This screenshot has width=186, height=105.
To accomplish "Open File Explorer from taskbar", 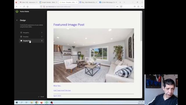I will point(32,102).
